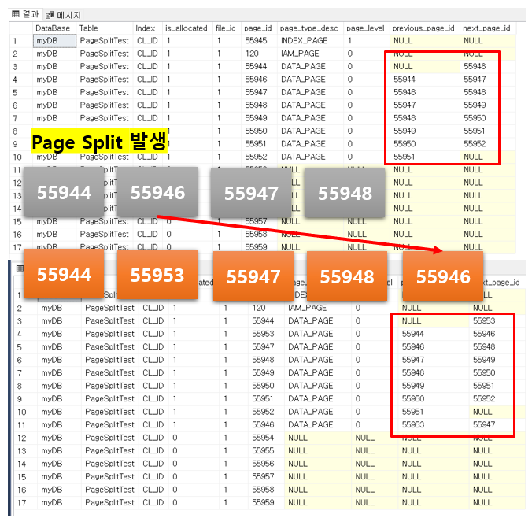Select page_id 55953 in lower grid row 4
Image resolution: width=532 pixels, height=518 pixels.
266,334
